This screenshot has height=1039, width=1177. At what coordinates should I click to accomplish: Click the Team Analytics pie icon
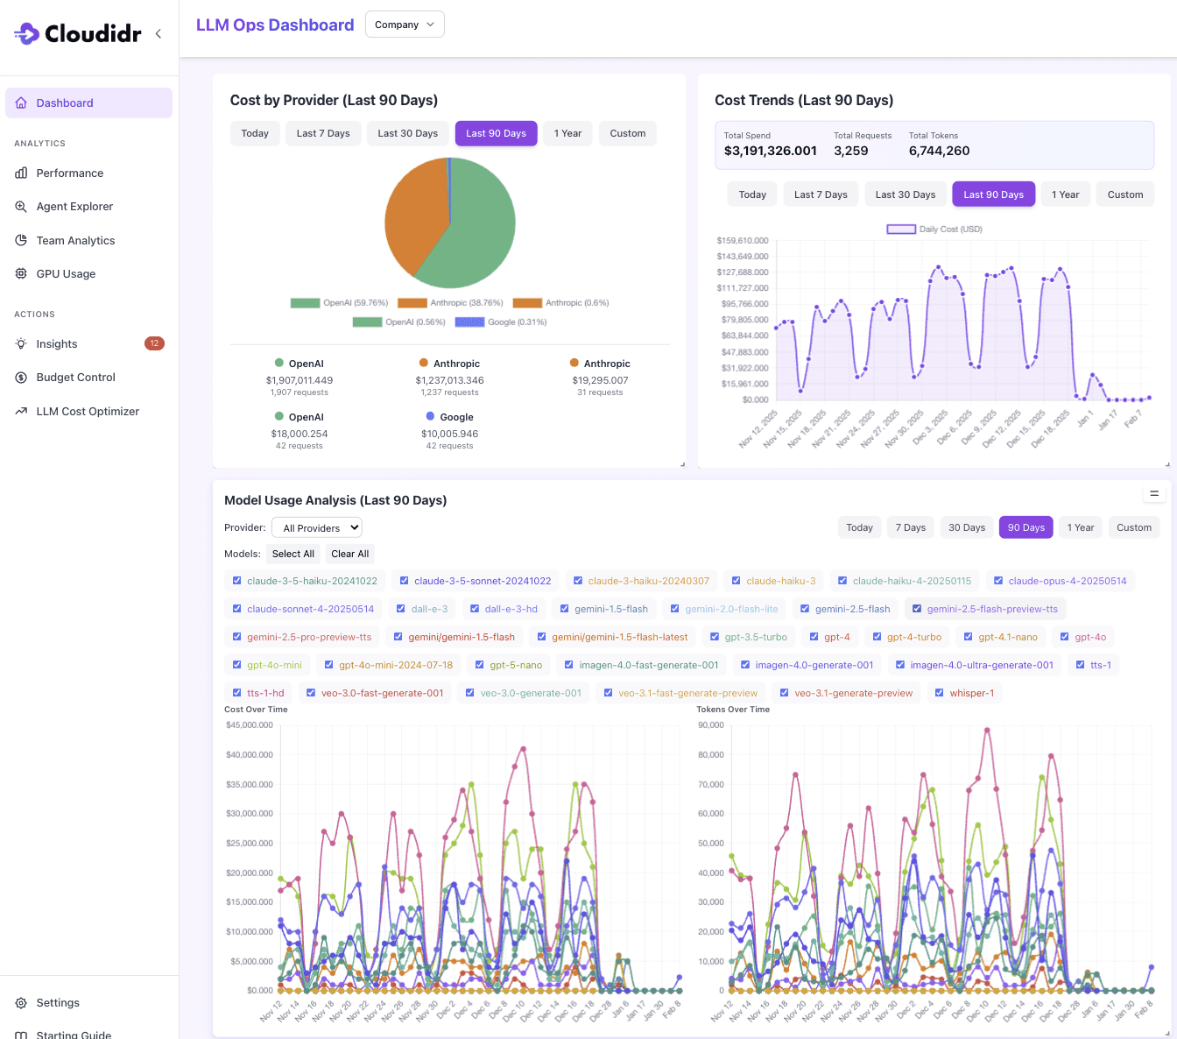click(x=21, y=240)
